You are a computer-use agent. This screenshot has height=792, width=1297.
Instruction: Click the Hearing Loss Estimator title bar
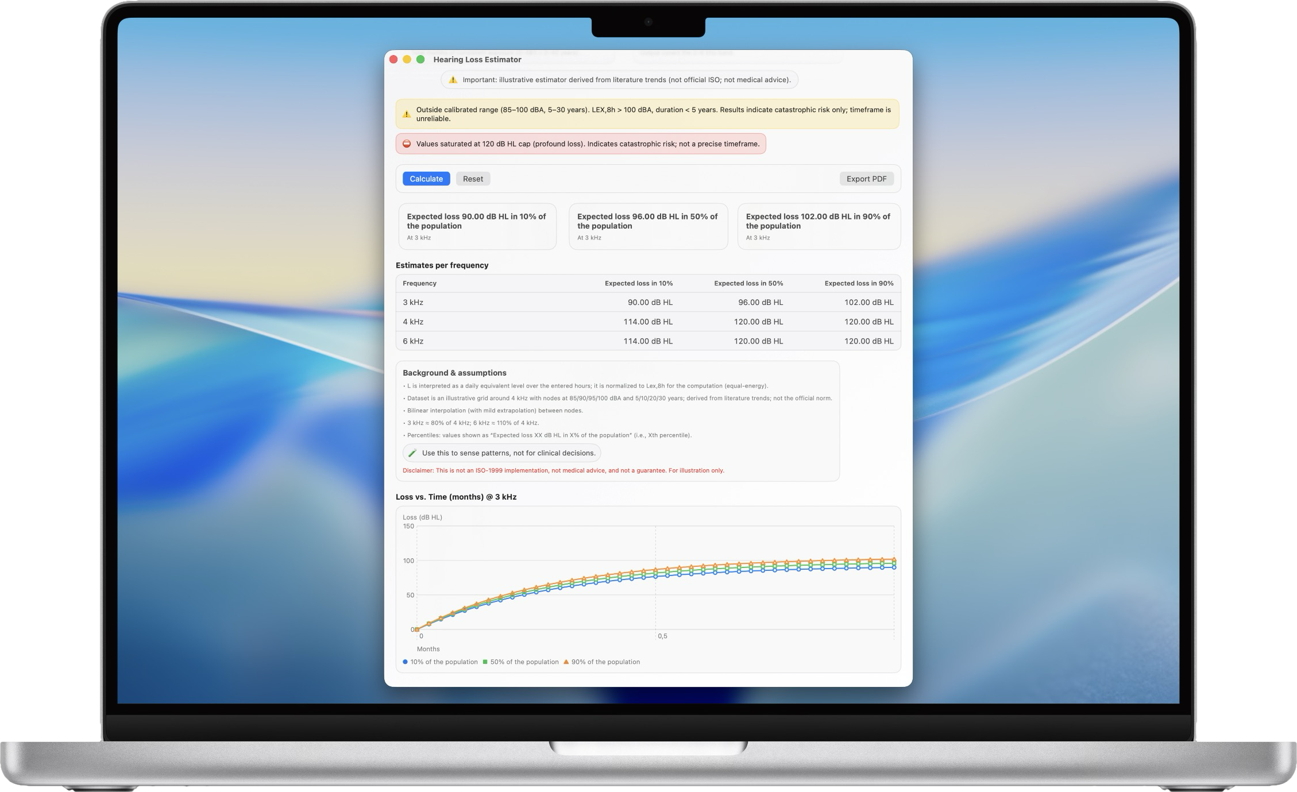[x=478, y=59]
